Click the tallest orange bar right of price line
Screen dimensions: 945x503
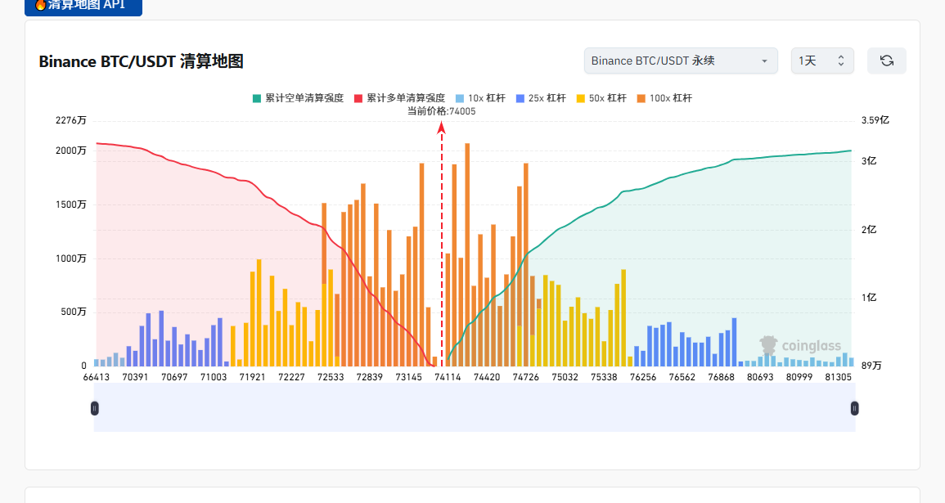point(467,255)
